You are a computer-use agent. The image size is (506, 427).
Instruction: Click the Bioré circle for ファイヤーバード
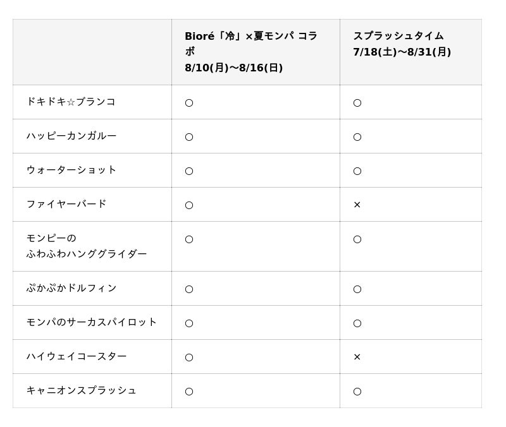pyautogui.click(x=189, y=205)
